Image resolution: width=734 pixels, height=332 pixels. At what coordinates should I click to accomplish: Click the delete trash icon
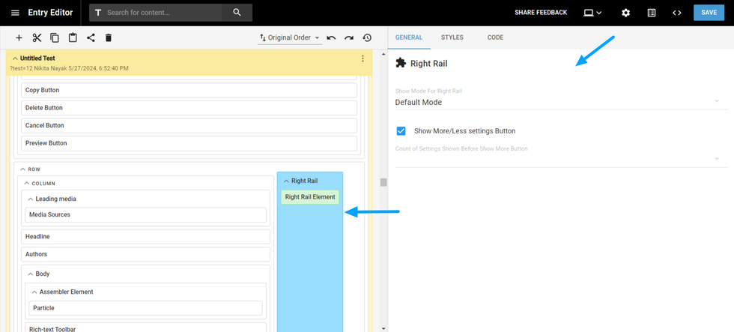[x=109, y=37]
